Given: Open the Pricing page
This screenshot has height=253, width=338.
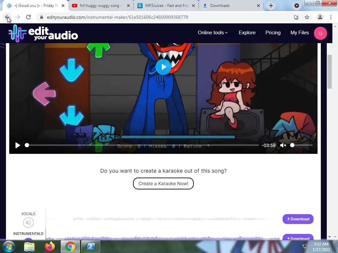Looking at the screenshot, I should 273,33.
